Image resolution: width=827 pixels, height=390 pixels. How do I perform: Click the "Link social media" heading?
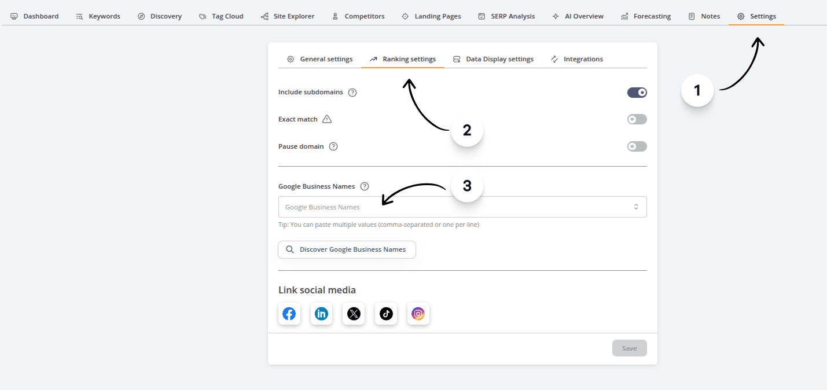[x=317, y=290]
